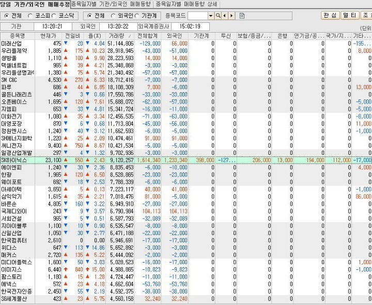Click the 기관 time value 13:20:21
Image resolution: width=372 pixels, height=305 pixels.
tap(52, 26)
